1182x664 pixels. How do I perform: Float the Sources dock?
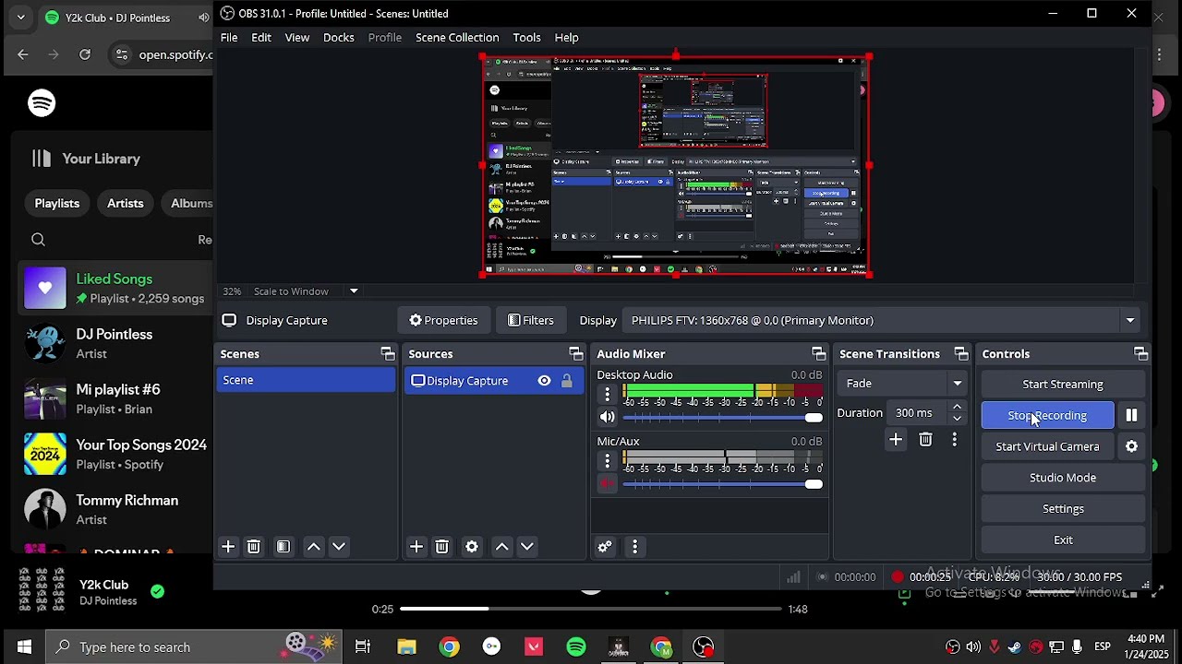click(x=576, y=354)
